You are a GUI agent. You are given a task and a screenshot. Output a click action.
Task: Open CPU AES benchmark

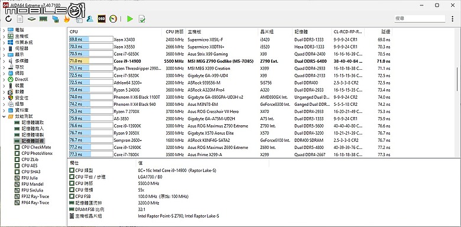[30, 166]
